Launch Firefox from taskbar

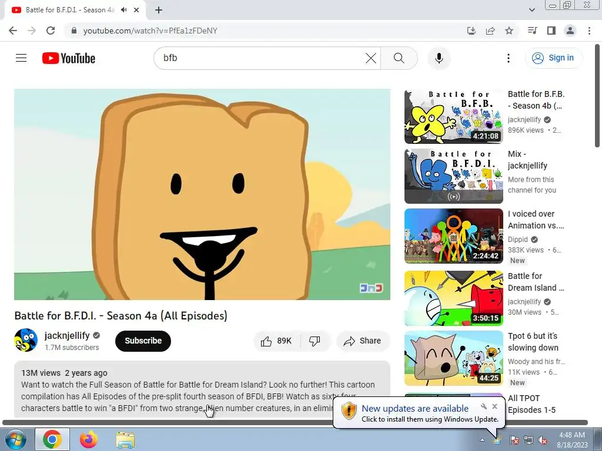coord(88,439)
